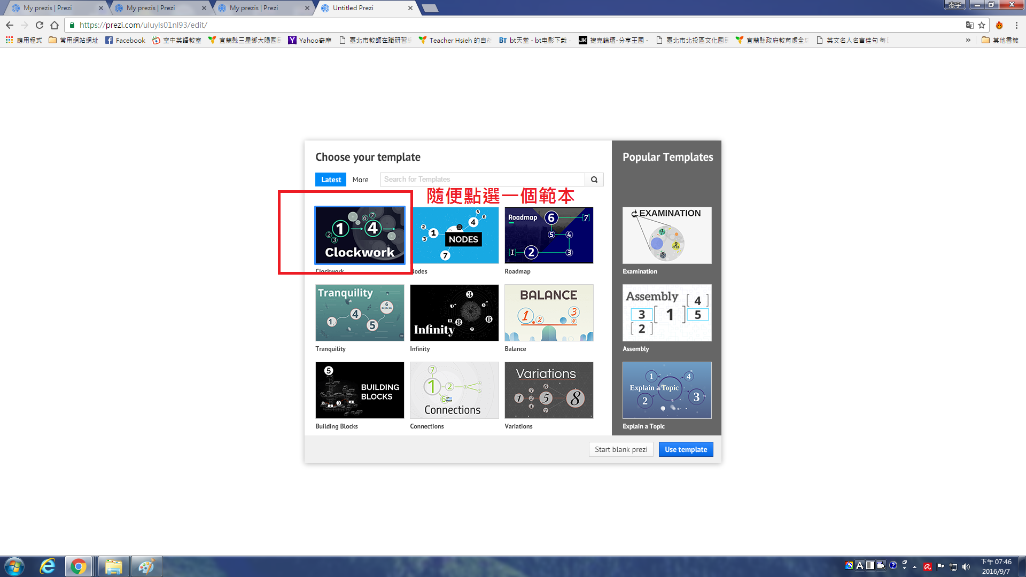Open the Chrome three-dot menu
The width and height of the screenshot is (1026, 577).
(x=1016, y=25)
